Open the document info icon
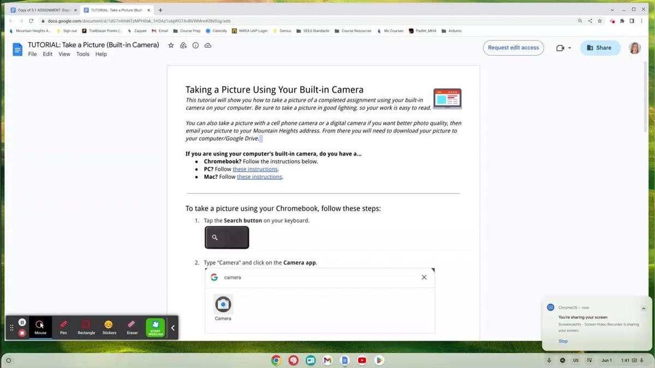 195,46
